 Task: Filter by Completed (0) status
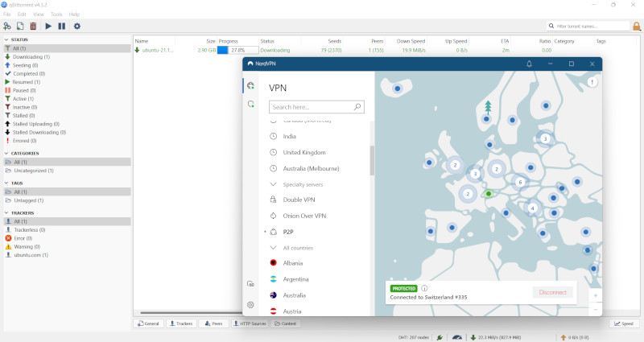coord(68,74)
